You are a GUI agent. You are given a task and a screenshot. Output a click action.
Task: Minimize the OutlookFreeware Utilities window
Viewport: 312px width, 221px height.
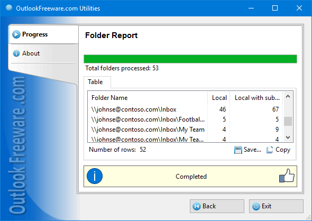[251, 8]
